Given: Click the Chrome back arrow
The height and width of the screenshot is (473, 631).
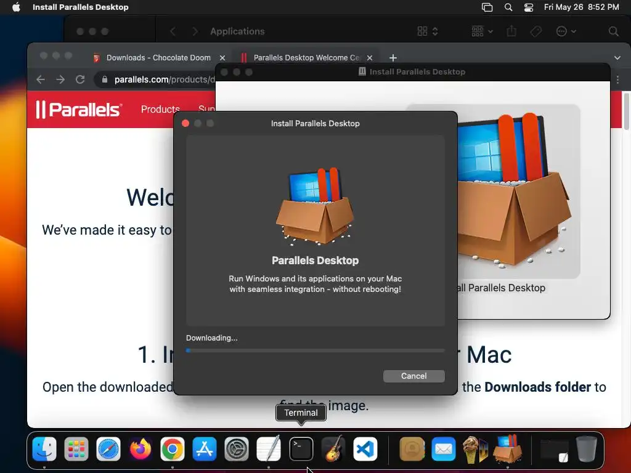Looking at the screenshot, I should 41,79.
